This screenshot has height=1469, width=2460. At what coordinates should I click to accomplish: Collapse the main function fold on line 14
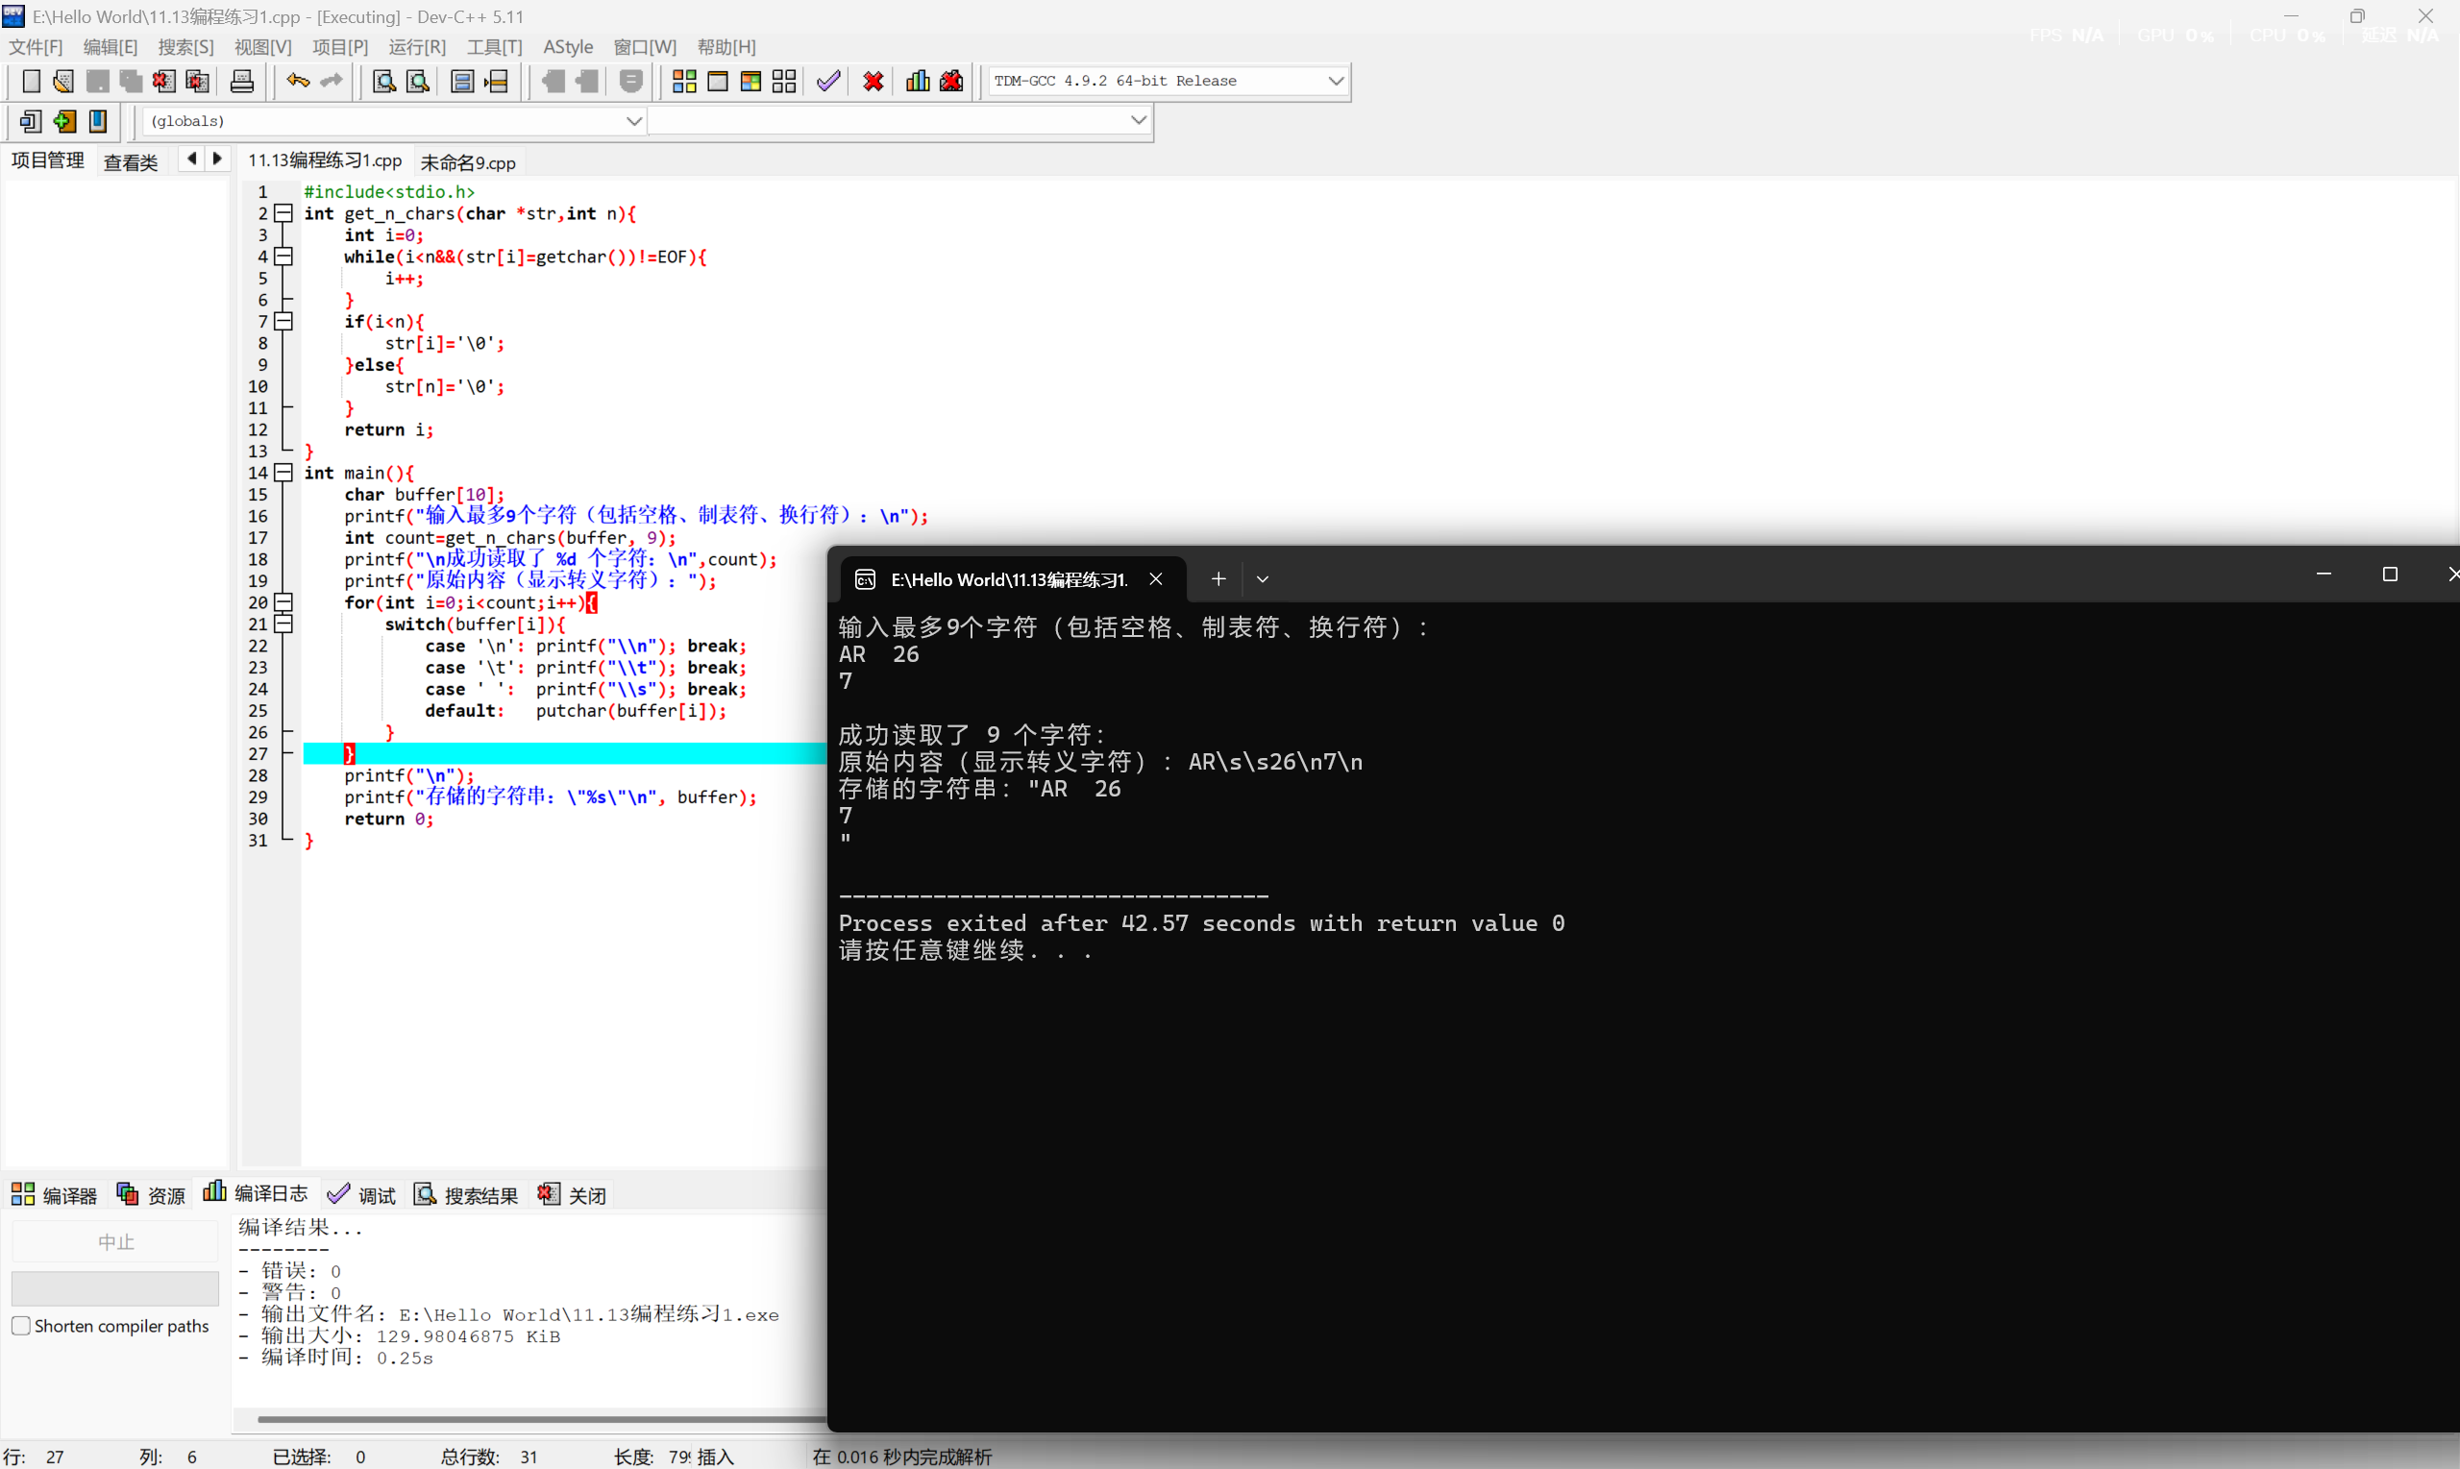(x=284, y=472)
